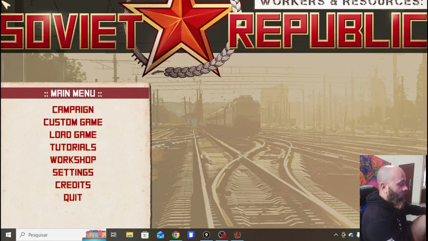Choose Load Game in main menu

(x=73, y=135)
